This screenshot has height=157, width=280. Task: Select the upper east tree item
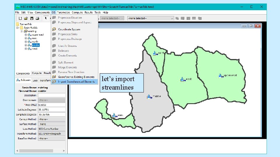pyautogui.click(x=38, y=35)
